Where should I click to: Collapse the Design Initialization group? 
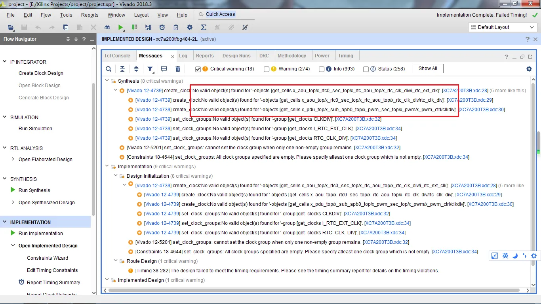tap(116, 176)
